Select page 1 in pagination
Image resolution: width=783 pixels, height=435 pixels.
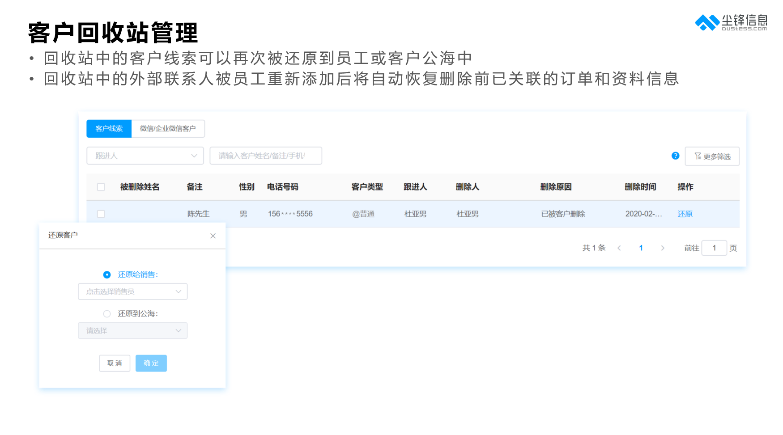[641, 248]
